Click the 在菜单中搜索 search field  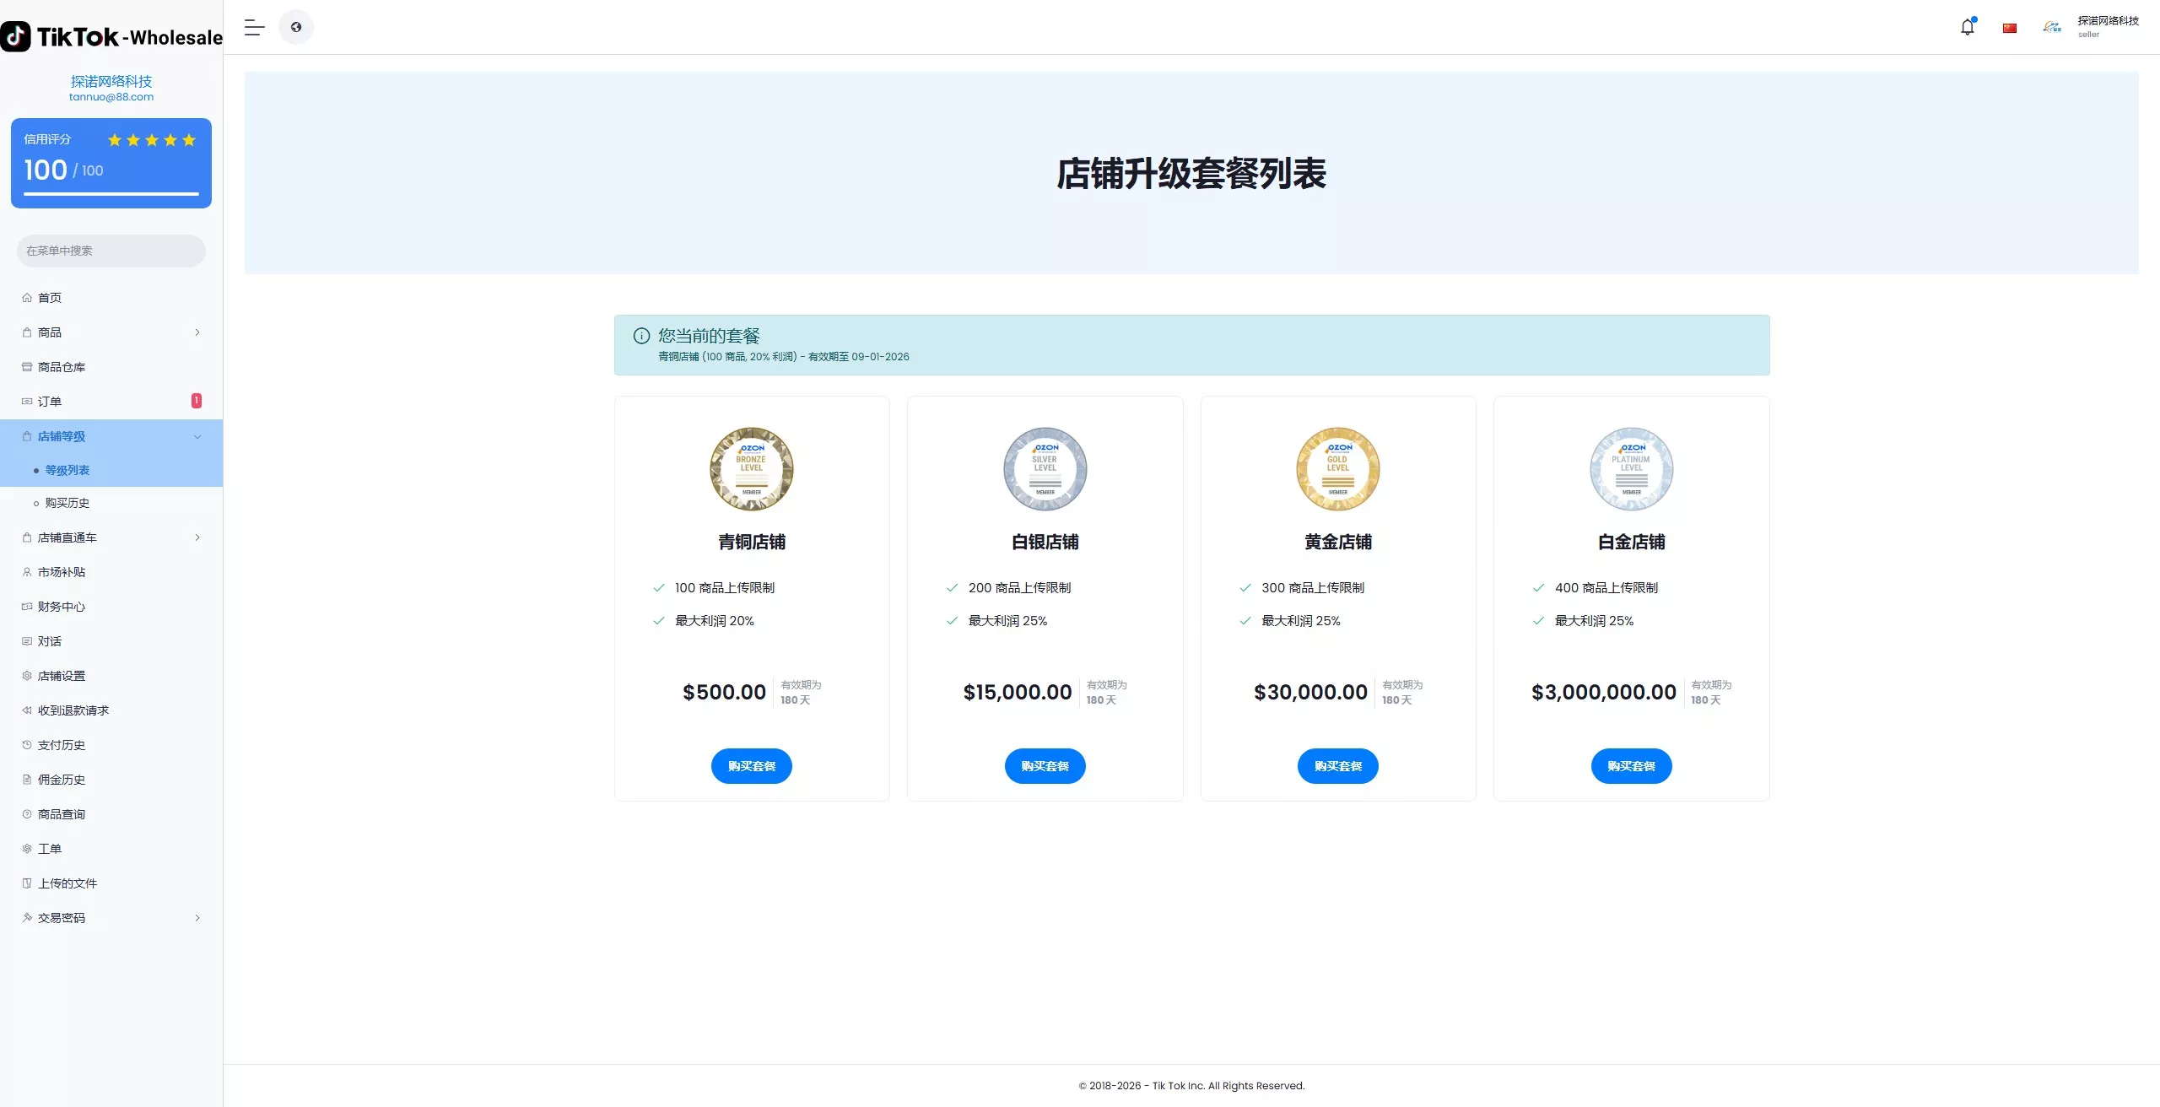[111, 251]
